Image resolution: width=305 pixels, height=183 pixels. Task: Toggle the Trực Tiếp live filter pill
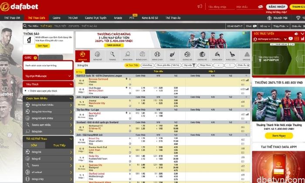coord(132,65)
